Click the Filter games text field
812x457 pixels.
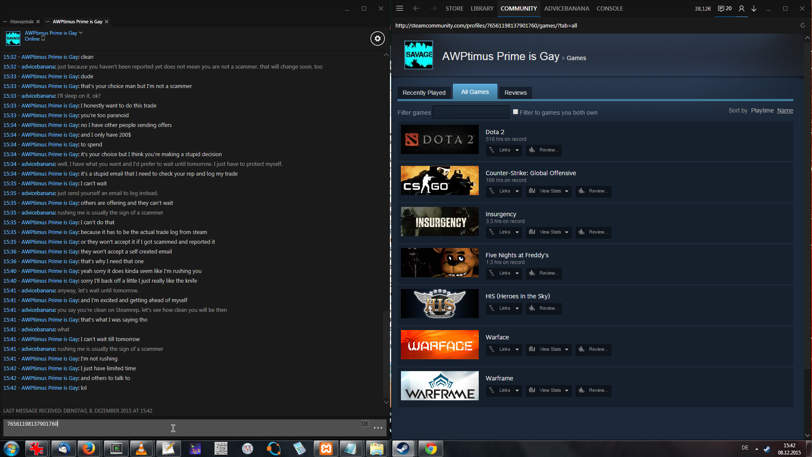click(471, 113)
